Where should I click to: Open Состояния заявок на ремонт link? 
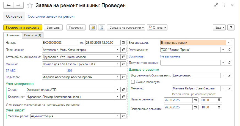(51, 17)
